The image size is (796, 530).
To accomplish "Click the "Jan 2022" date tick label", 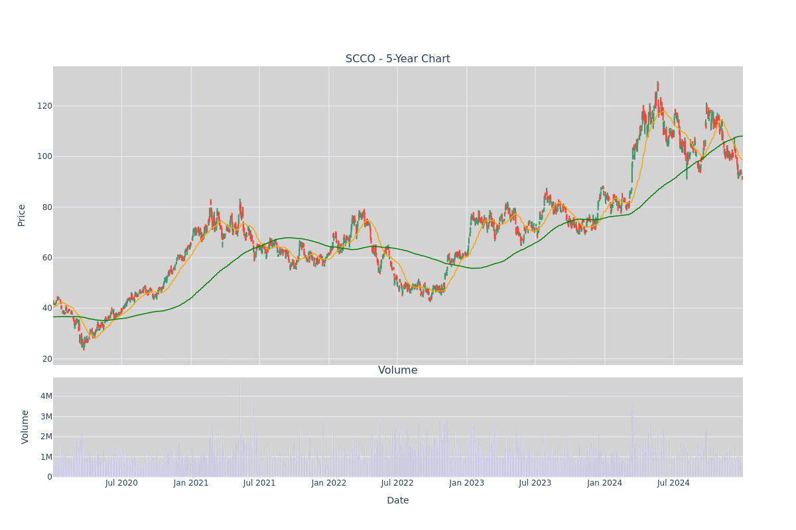I will [329, 483].
